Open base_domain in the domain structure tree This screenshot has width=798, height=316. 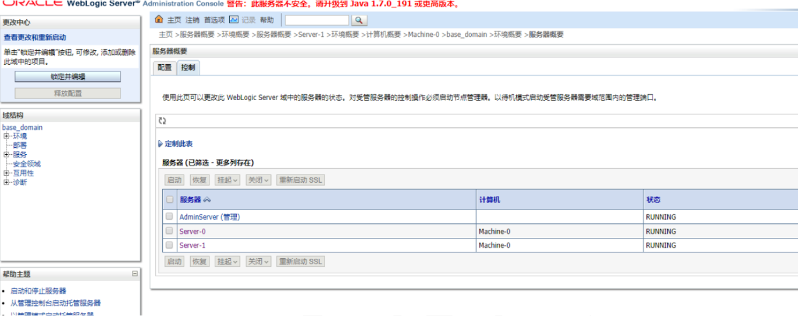point(22,127)
